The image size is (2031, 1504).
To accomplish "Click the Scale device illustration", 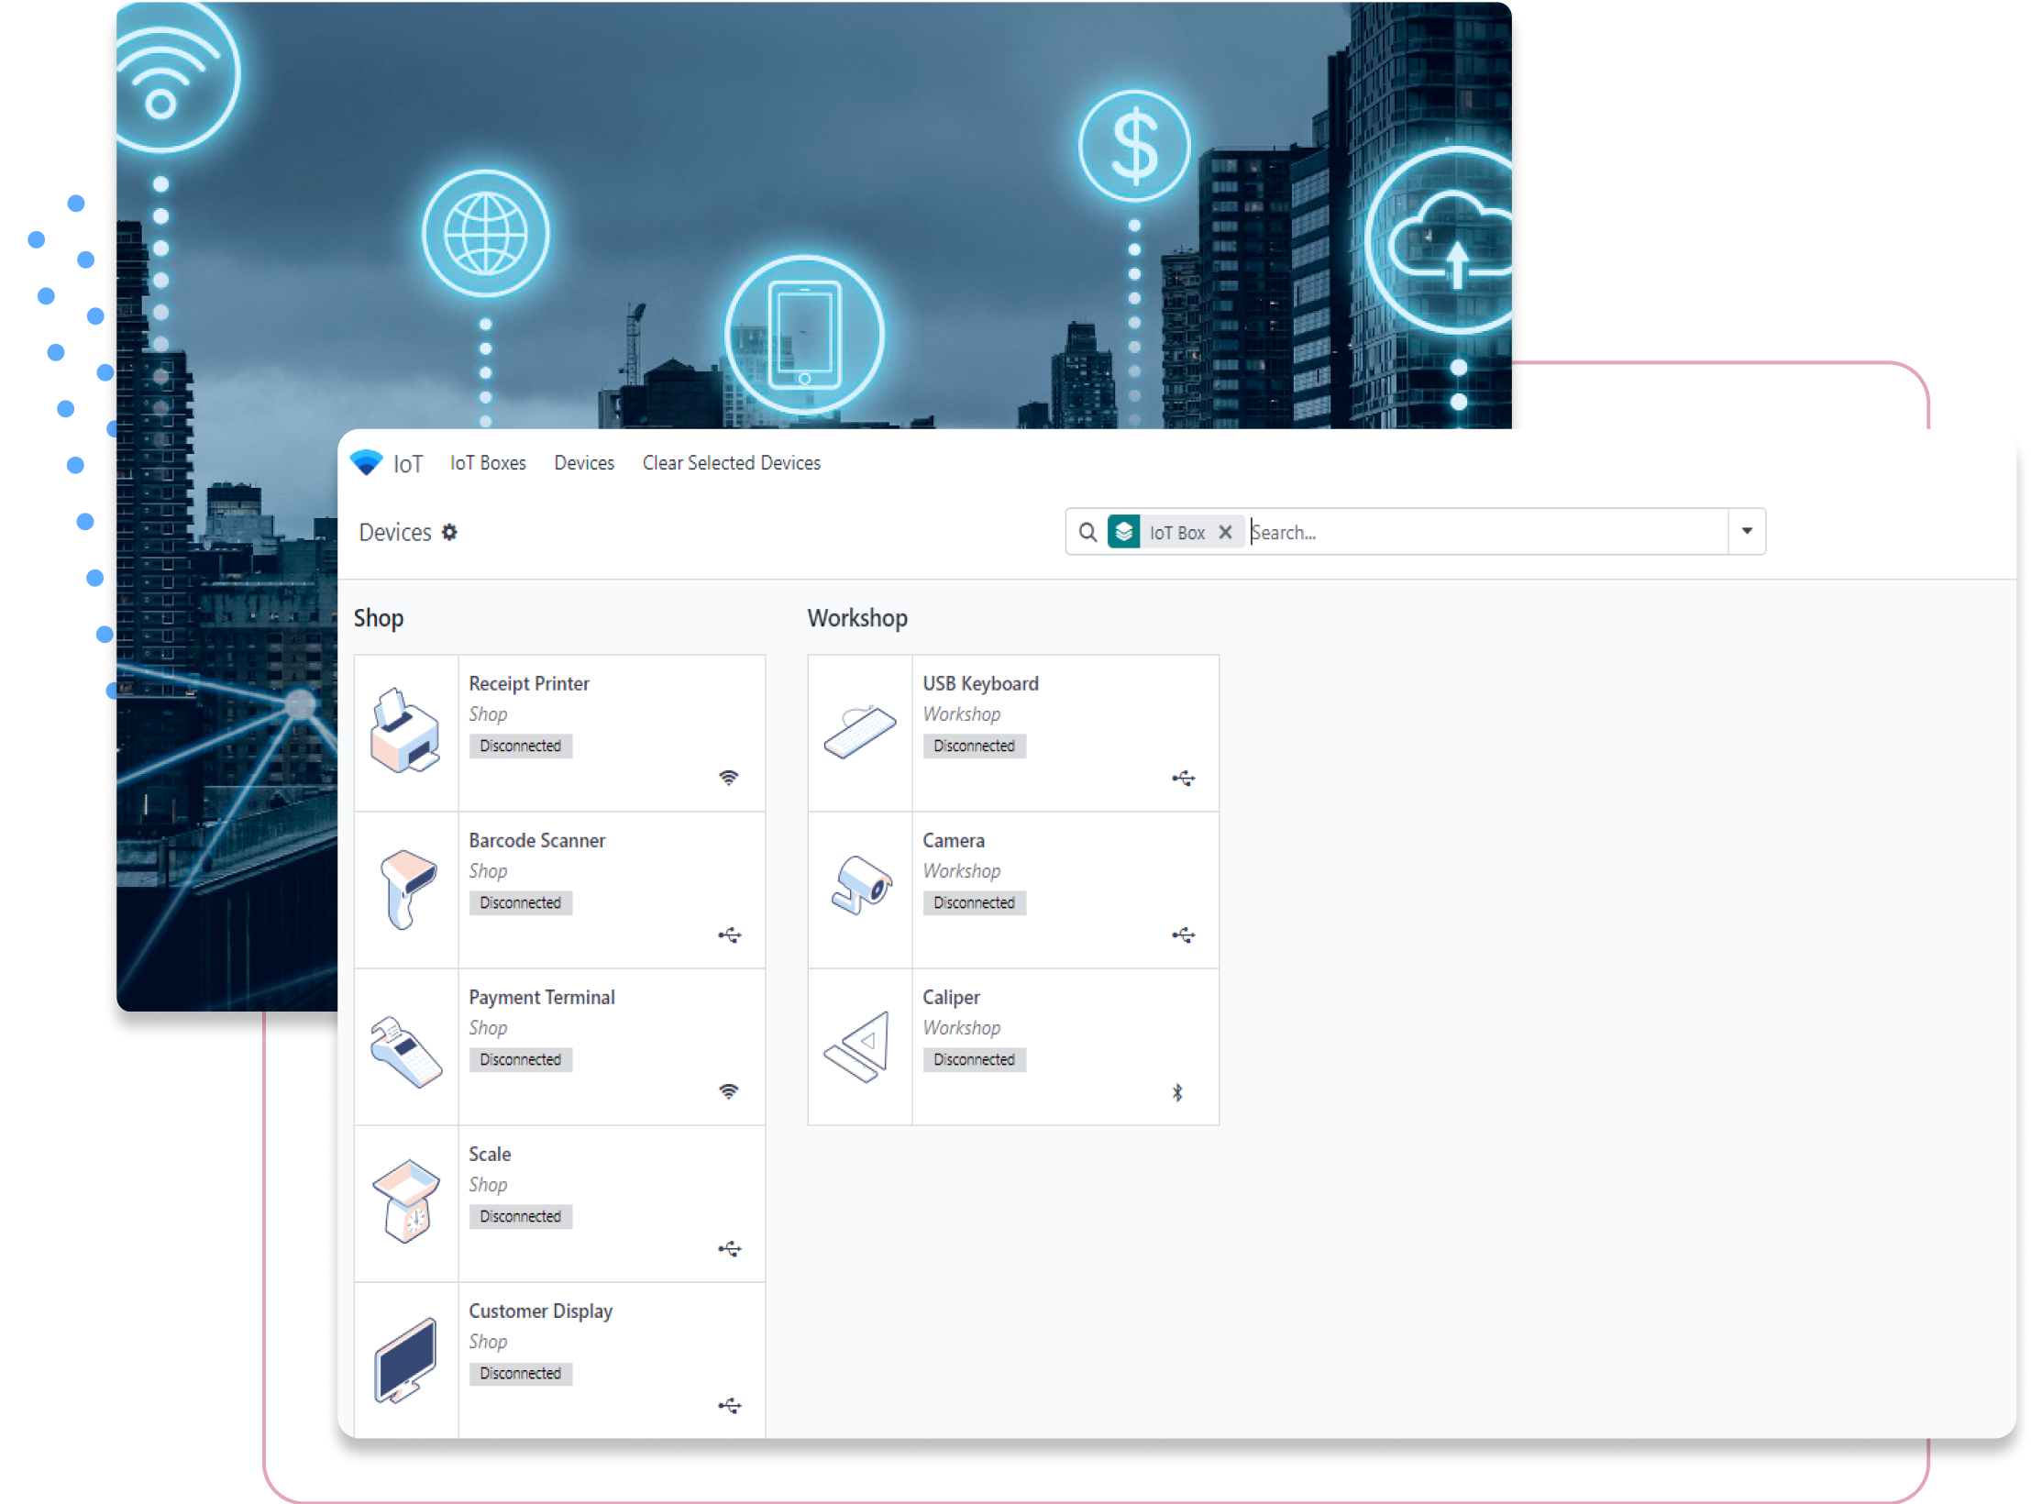I will coord(406,1201).
